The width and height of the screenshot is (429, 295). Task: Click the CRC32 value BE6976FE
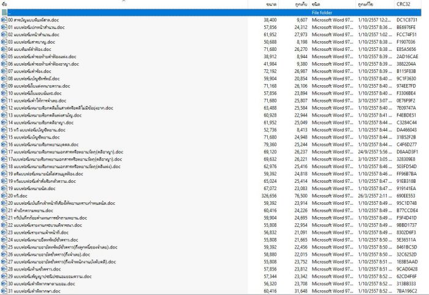tap(406, 27)
